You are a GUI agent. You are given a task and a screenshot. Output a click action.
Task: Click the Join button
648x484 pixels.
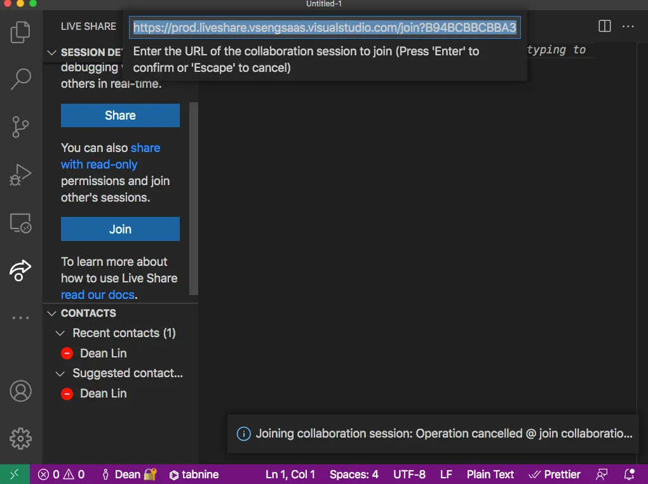pos(120,229)
